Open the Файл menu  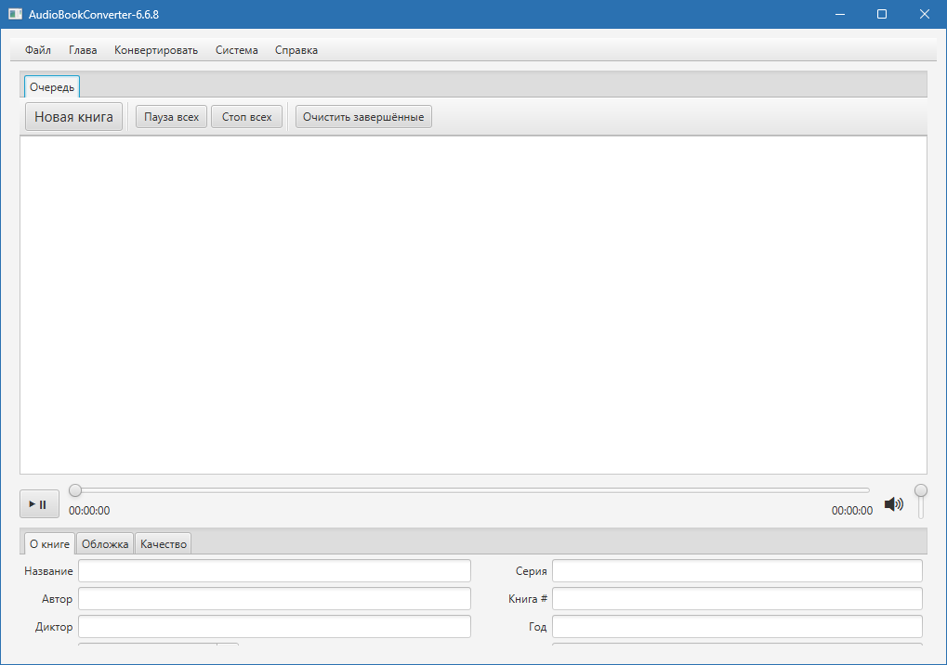pos(37,50)
